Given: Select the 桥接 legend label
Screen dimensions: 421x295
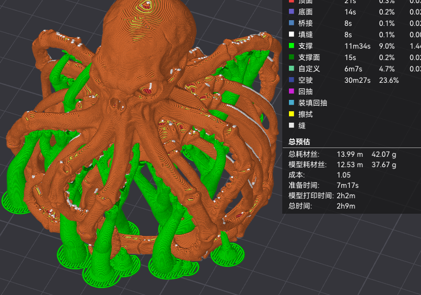Looking at the screenshot, I should click(x=306, y=23).
